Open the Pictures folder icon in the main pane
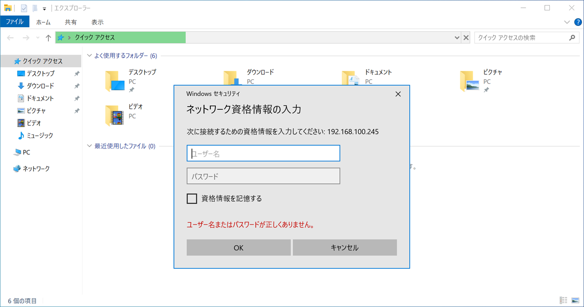The height and width of the screenshot is (307, 584). click(469, 80)
